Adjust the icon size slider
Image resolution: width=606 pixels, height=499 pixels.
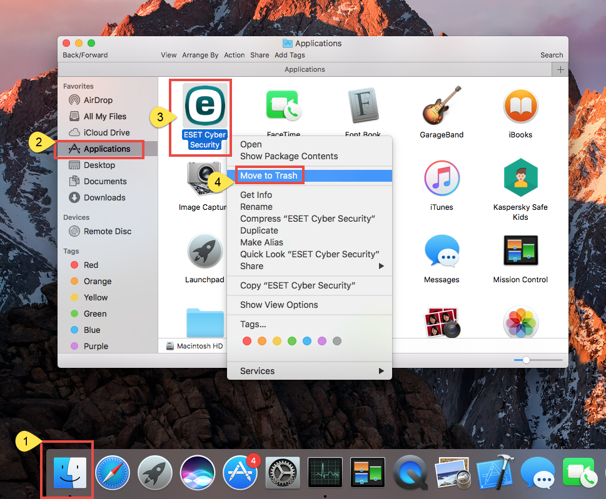(527, 359)
